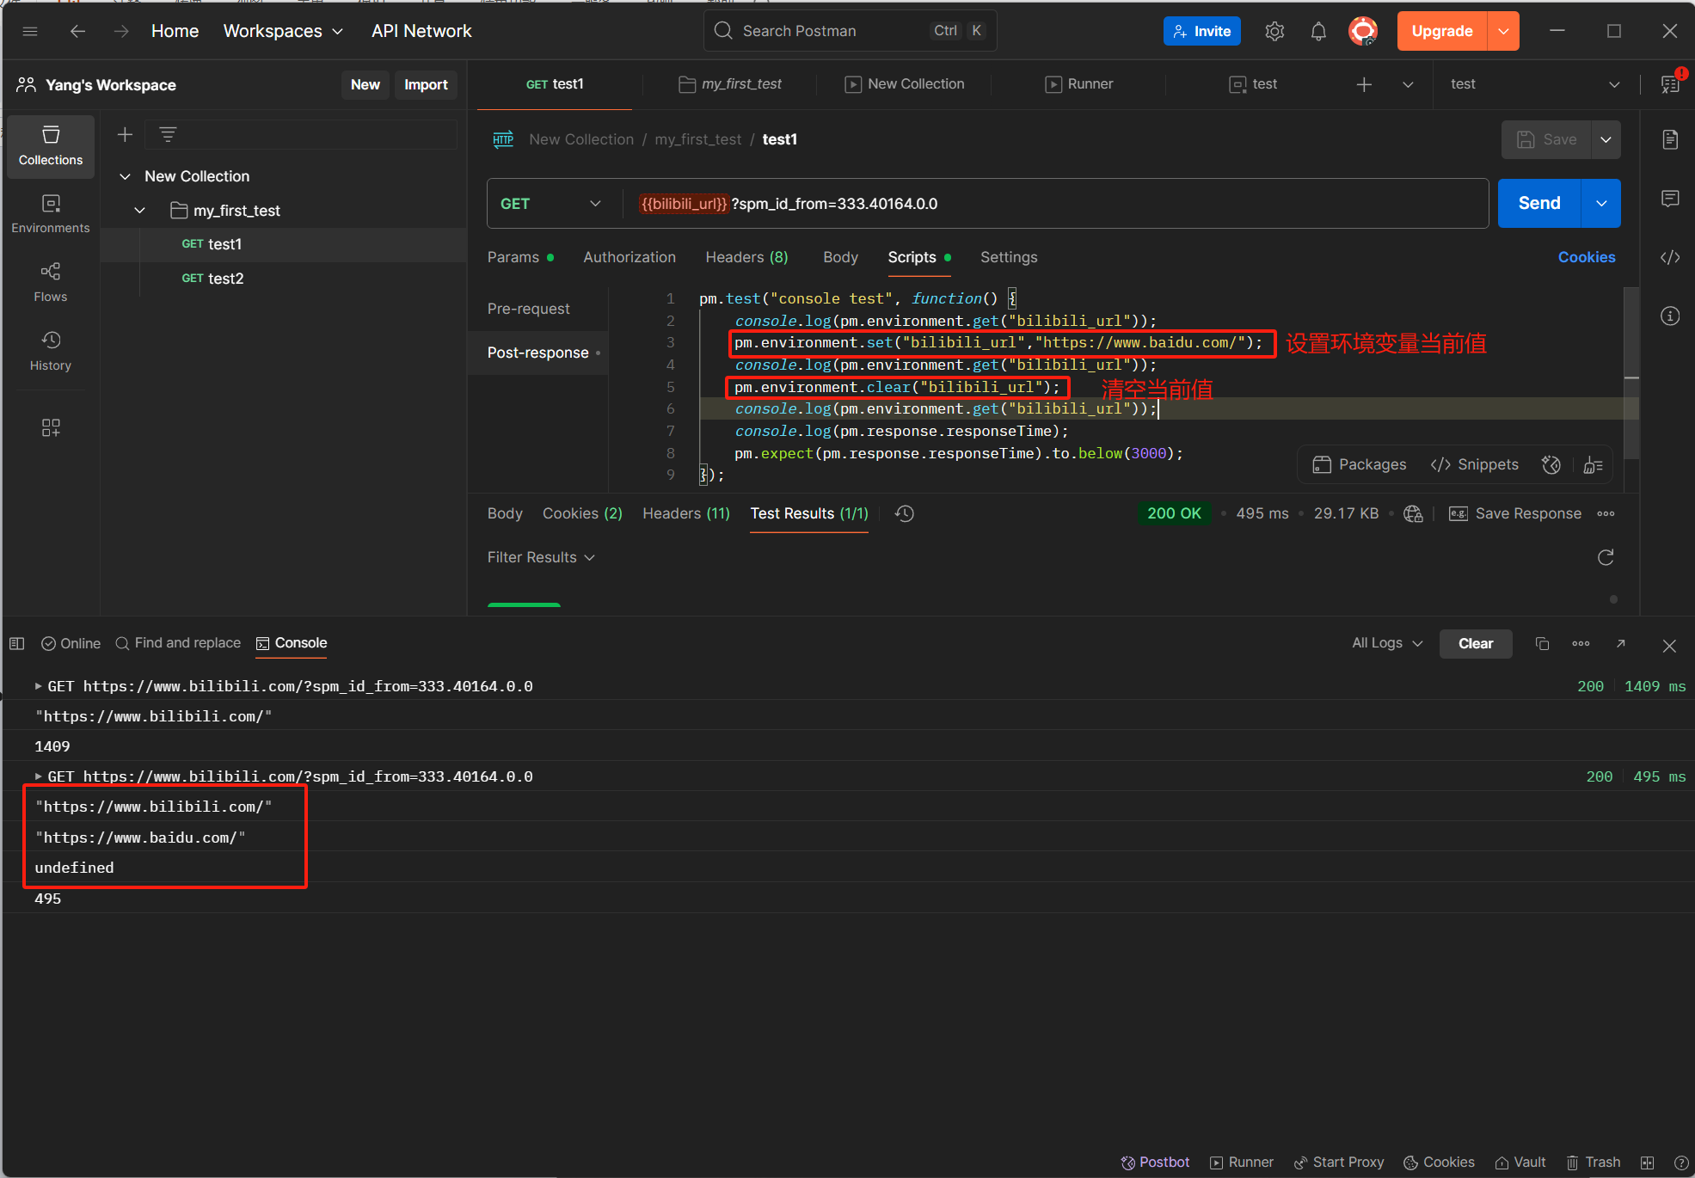Pop out console in new window icon

[x=1621, y=643]
